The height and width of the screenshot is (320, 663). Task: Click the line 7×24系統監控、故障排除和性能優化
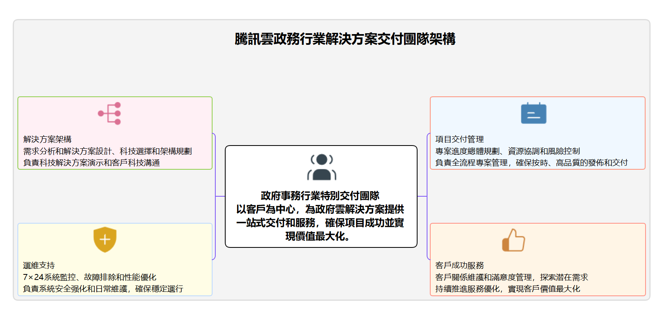90,277
